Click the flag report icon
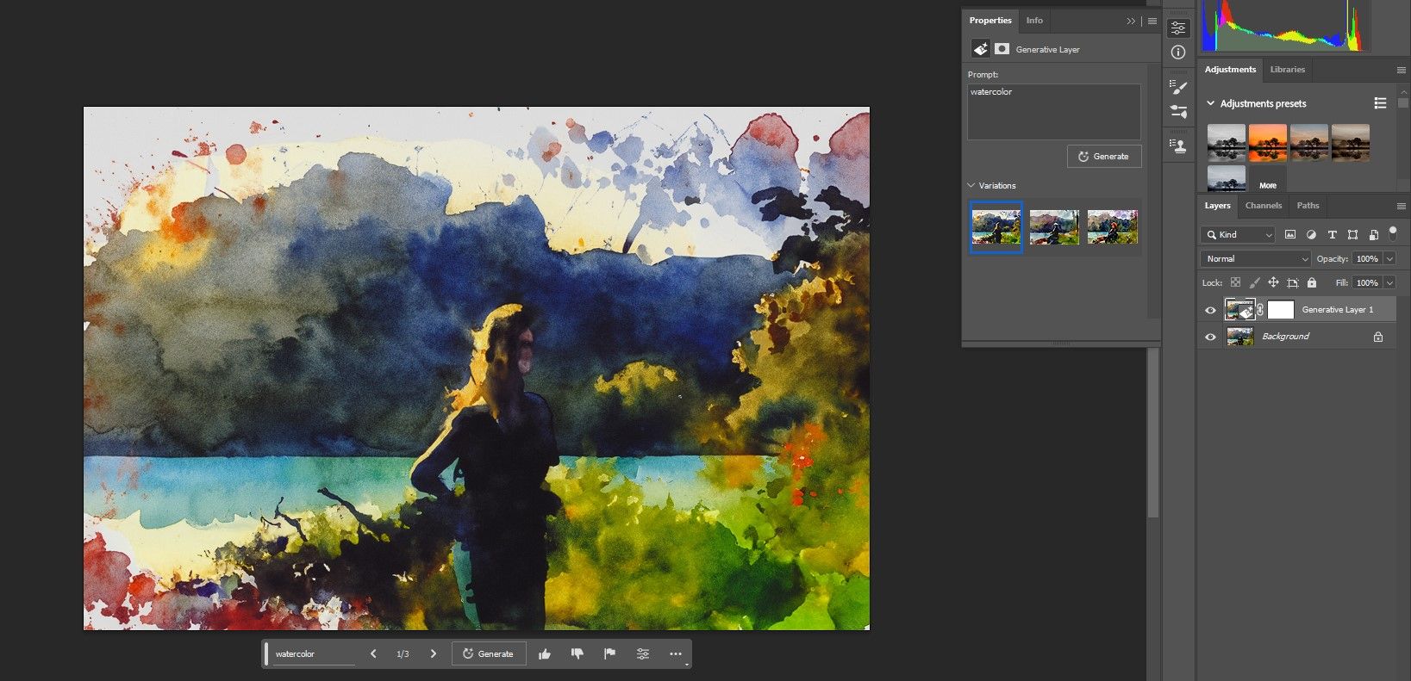The height and width of the screenshot is (681, 1411). [x=609, y=654]
